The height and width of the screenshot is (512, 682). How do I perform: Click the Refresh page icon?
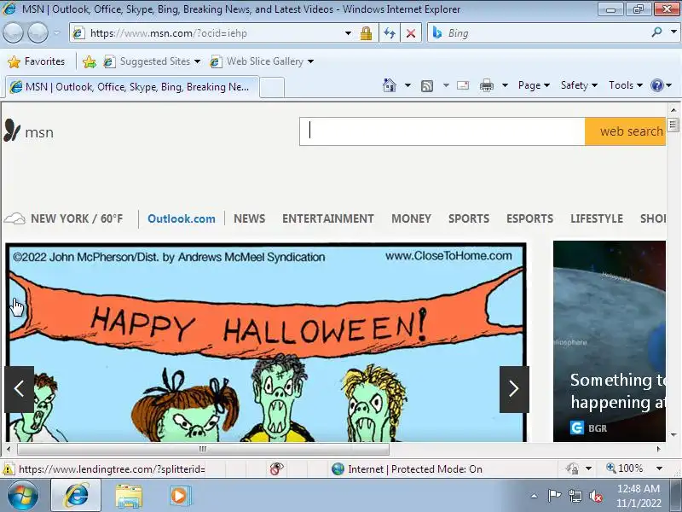(x=390, y=33)
